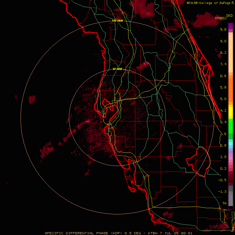
Task: Click the 9.0 value on color scale
Action: tap(223, 41)
